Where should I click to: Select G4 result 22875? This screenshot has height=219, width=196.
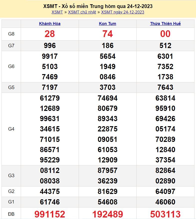point(107,129)
